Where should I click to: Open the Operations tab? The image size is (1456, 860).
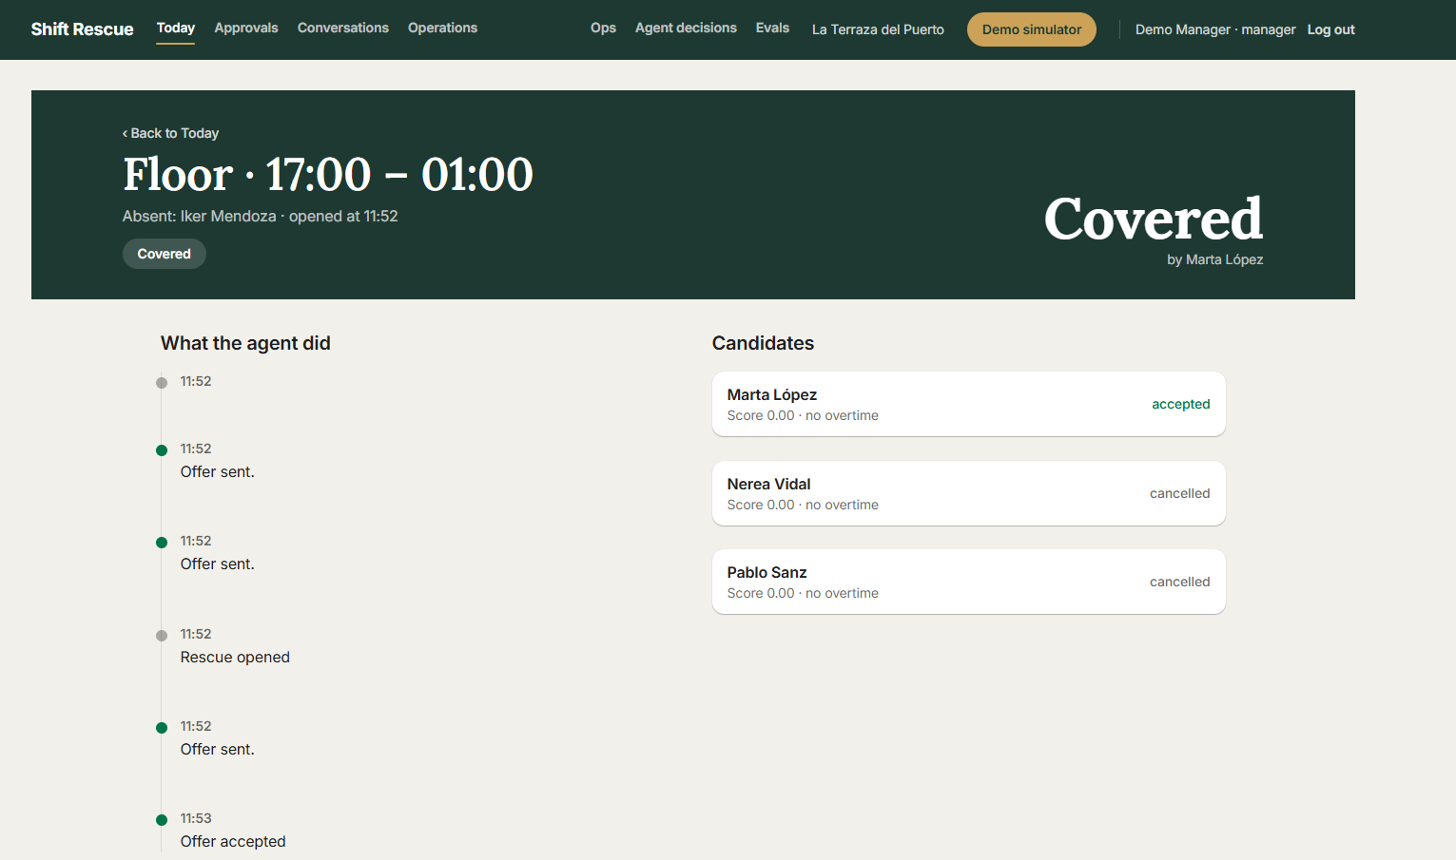pyautogui.click(x=442, y=29)
